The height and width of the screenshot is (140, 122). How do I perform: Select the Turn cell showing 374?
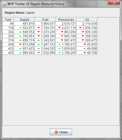coord(8,40)
